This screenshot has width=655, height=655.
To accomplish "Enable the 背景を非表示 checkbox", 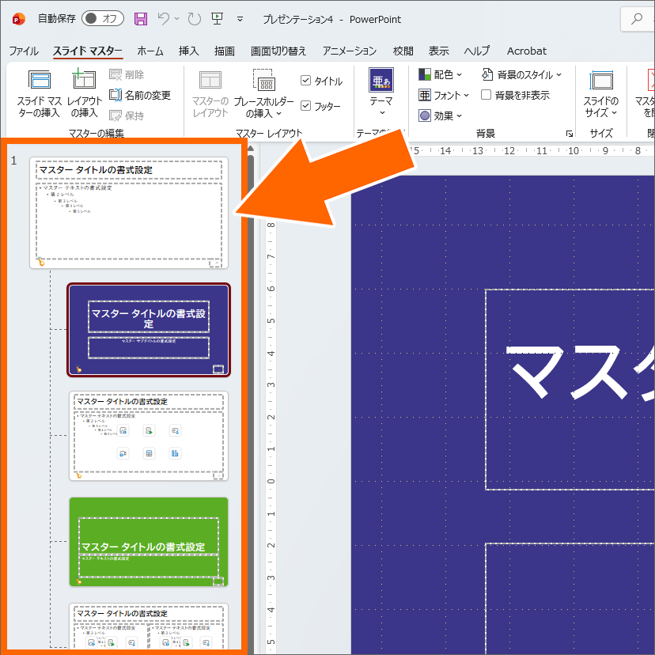I will coord(487,94).
